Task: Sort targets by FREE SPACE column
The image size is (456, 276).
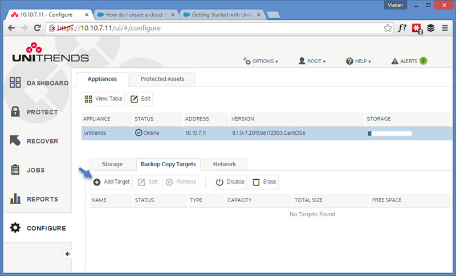Action: [x=387, y=200]
